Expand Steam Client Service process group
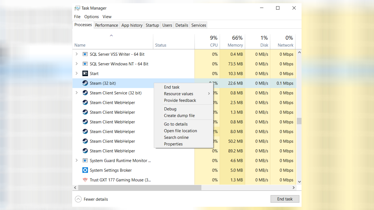Viewport: 374px width, 210px height. coord(77,93)
